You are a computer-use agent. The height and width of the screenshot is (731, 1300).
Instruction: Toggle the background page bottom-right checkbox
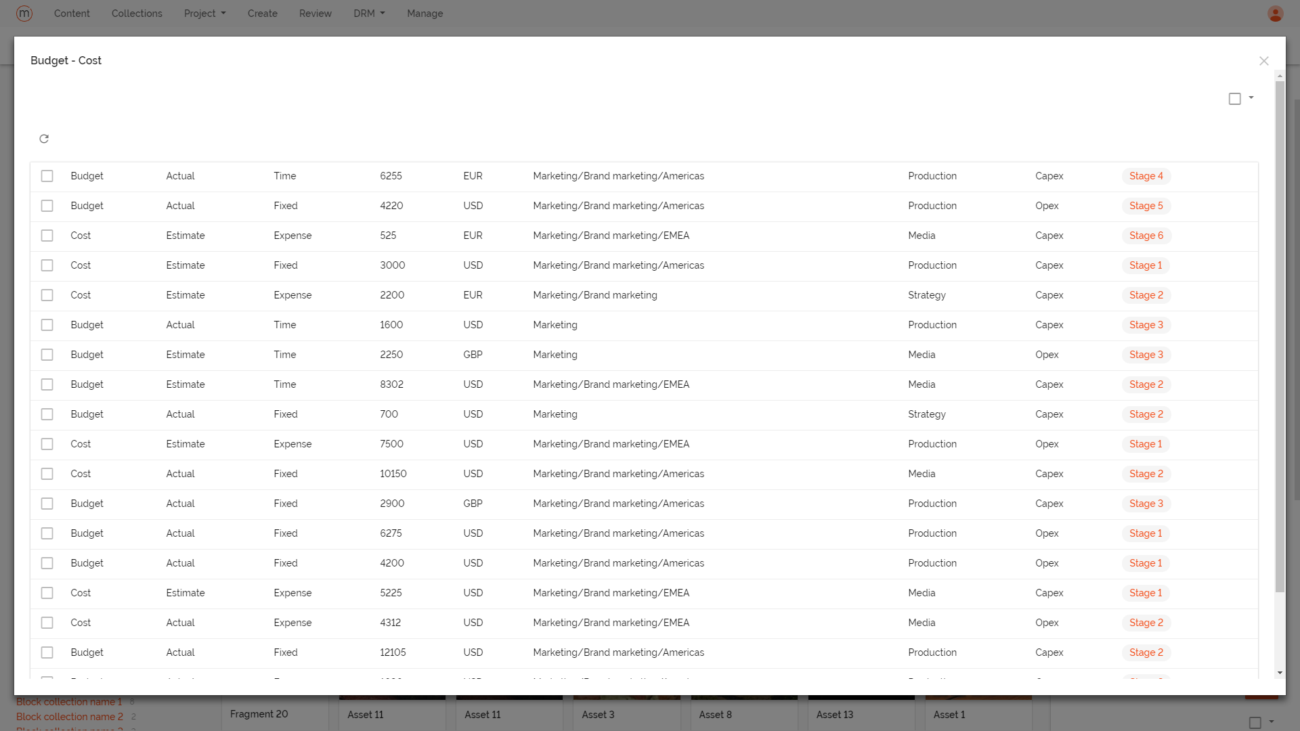coord(1255,723)
